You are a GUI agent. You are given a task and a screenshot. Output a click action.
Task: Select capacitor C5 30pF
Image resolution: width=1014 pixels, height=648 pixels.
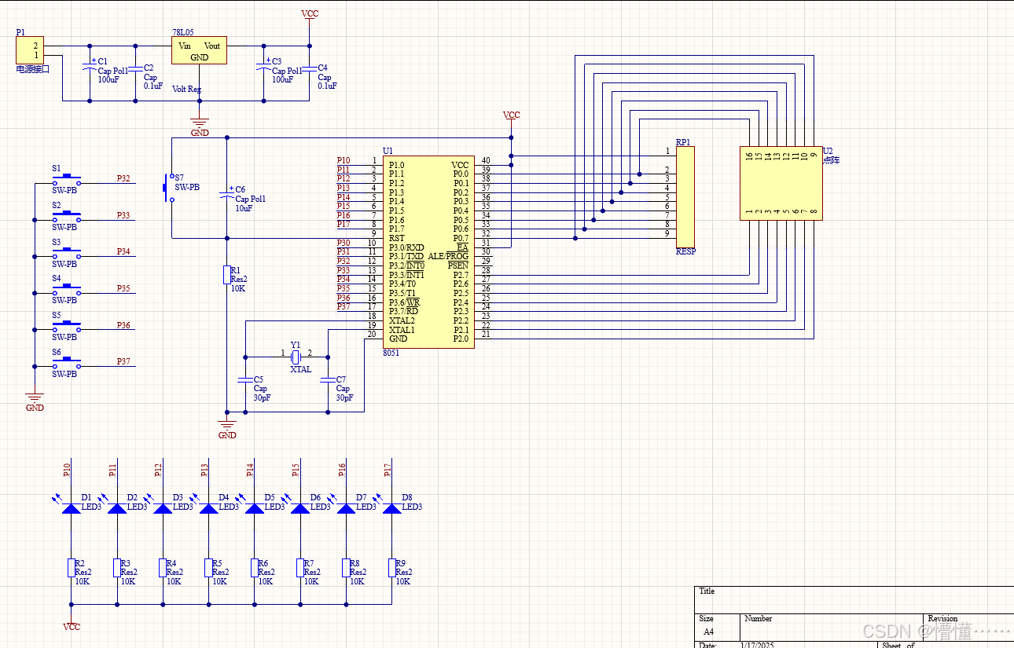click(245, 379)
